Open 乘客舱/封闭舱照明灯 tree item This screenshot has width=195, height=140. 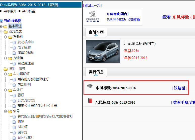tap(33, 79)
